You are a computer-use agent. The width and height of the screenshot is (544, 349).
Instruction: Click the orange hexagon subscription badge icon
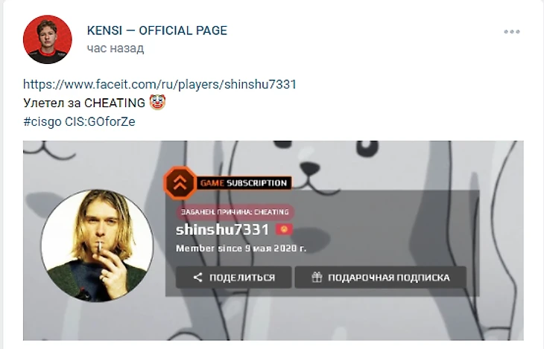tap(180, 182)
